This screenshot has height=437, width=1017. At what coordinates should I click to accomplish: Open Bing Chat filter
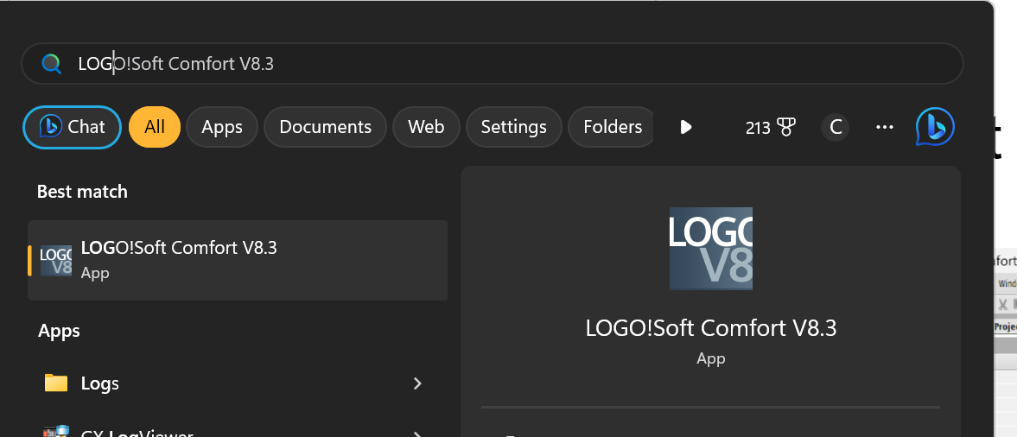pyautogui.click(x=72, y=127)
